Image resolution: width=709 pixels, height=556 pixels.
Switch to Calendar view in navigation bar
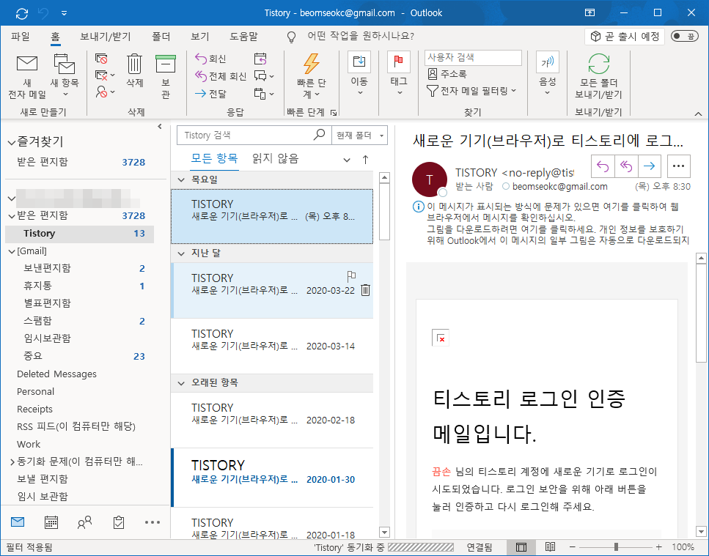(x=51, y=522)
